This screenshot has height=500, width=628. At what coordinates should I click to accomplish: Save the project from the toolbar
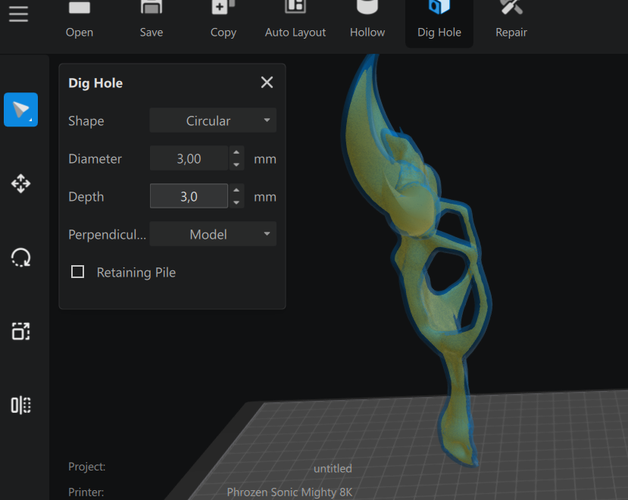[x=152, y=20]
